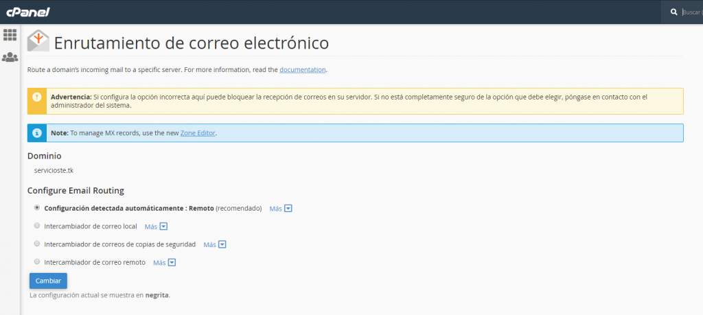
Task: Open the user manager people icon
Action: pos(10,57)
